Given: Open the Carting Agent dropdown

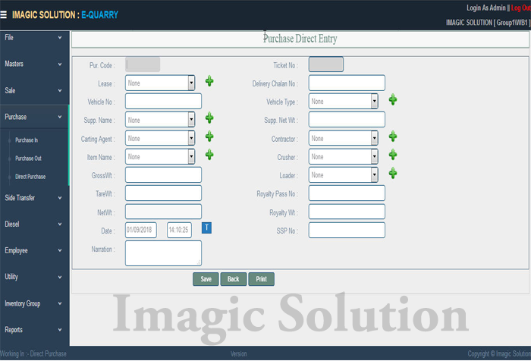Looking at the screenshot, I should point(160,138).
